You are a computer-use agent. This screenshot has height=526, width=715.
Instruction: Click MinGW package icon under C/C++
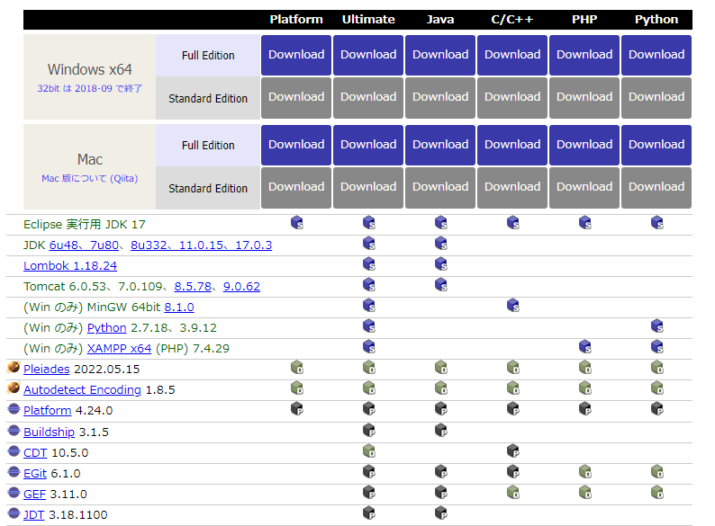(x=513, y=305)
